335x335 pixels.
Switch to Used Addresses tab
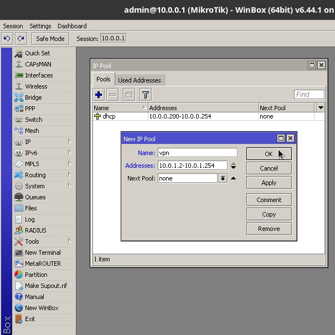pos(140,80)
